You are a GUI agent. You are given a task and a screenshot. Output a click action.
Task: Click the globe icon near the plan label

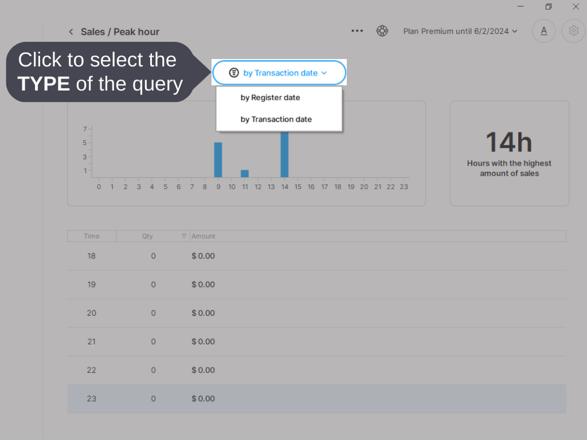(x=382, y=31)
